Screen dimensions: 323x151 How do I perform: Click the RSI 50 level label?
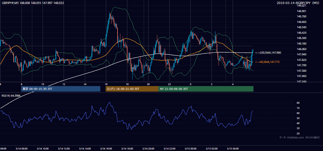(298, 118)
